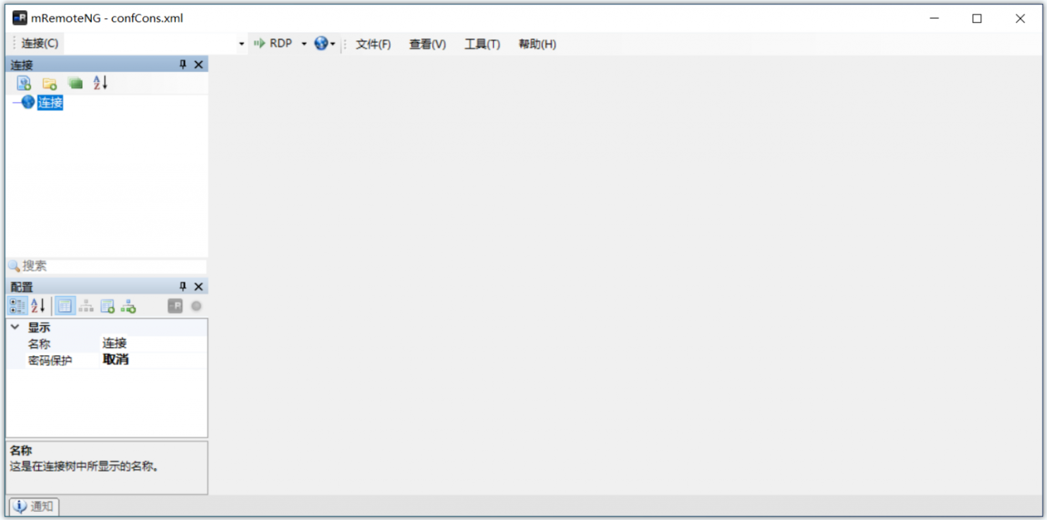Expand the globe icon dropdown next to RDP
Image resolution: width=1047 pixels, height=520 pixels.
pos(332,43)
